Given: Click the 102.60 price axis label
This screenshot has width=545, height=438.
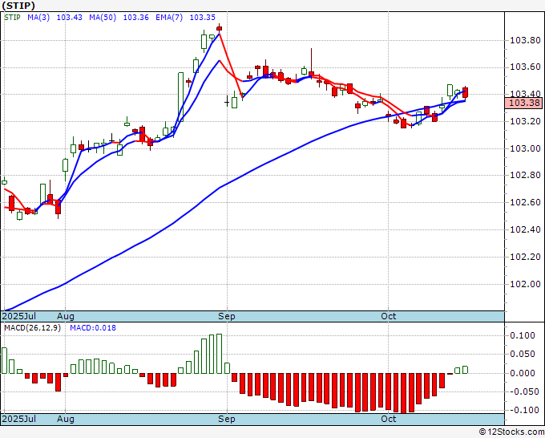Looking at the screenshot, I should pos(525,202).
